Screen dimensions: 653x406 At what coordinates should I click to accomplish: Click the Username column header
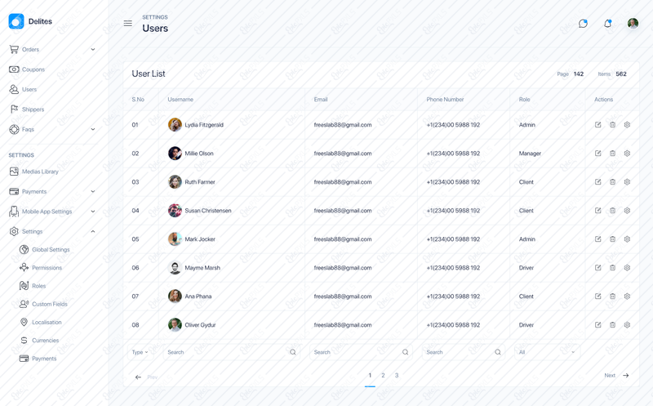[x=180, y=99]
